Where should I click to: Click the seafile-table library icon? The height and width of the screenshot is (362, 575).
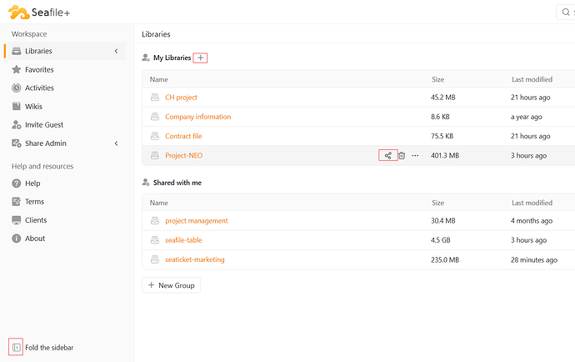coord(155,240)
